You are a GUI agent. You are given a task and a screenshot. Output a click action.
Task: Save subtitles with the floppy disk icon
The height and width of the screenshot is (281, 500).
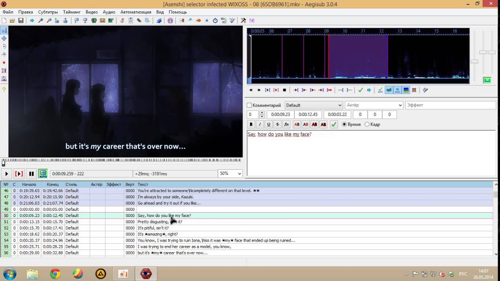[21, 20]
